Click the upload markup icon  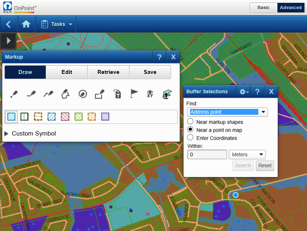click(x=167, y=94)
